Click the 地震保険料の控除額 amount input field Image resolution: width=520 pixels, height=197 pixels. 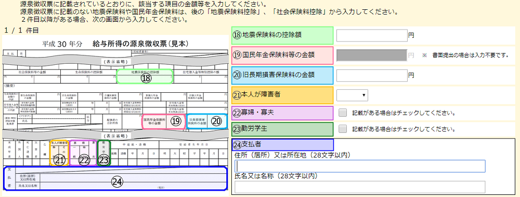pyautogui.click(x=372, y=35)
